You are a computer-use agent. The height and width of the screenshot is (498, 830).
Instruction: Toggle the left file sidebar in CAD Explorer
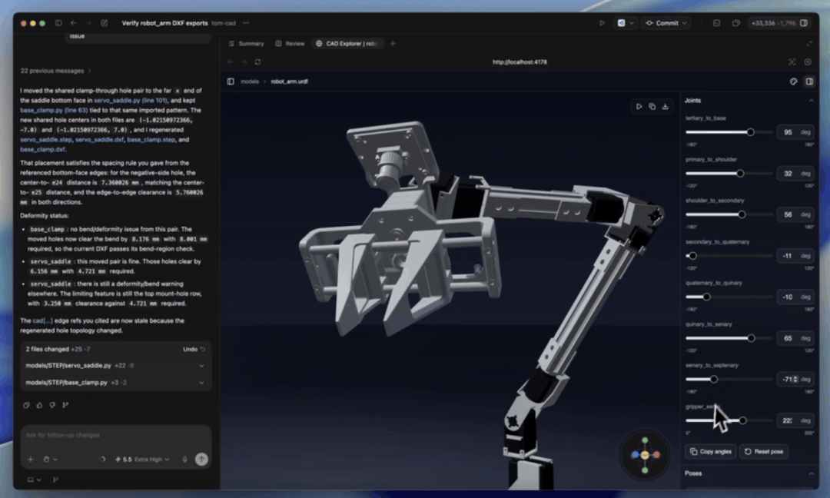tap(231, 81)
